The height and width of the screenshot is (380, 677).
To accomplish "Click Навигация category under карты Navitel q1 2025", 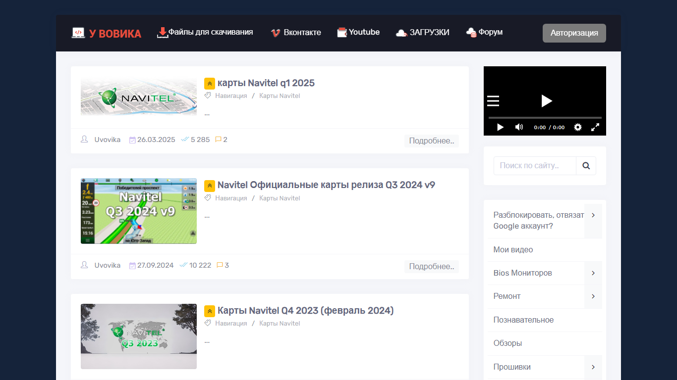I will (231, 96).
